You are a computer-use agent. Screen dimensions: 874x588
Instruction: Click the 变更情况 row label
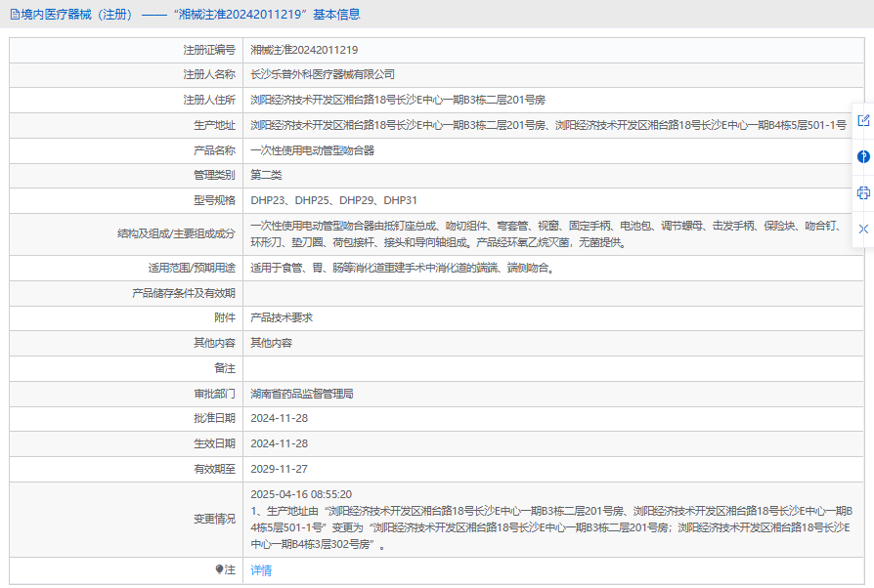click(214, 519)
